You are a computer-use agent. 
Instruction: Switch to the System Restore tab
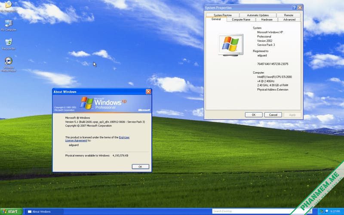pos(222,15)
